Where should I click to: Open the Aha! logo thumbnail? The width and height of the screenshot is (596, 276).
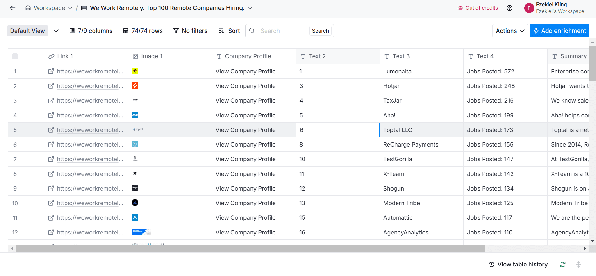[135, 115]
